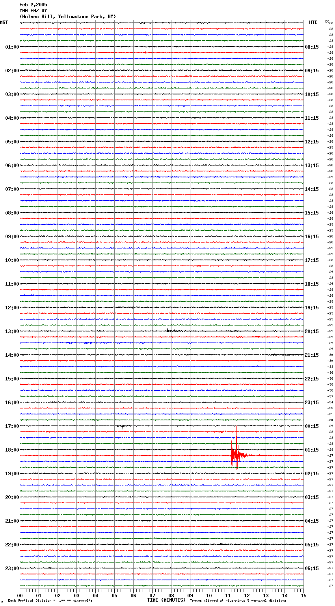Click the '23:00' MST hour label
The image size is (335, 606).
pos(12,568)
